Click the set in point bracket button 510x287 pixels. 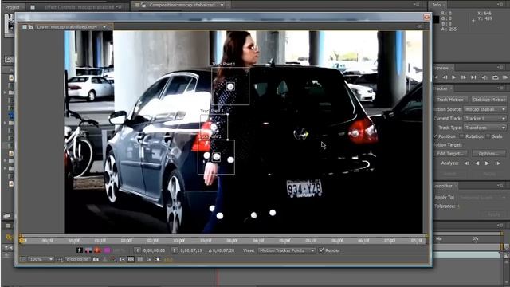point(138,250)
